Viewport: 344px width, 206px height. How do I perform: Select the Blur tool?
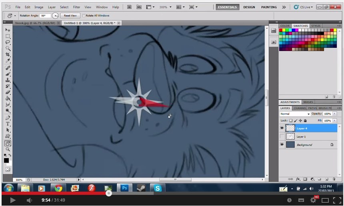(8, 104)
